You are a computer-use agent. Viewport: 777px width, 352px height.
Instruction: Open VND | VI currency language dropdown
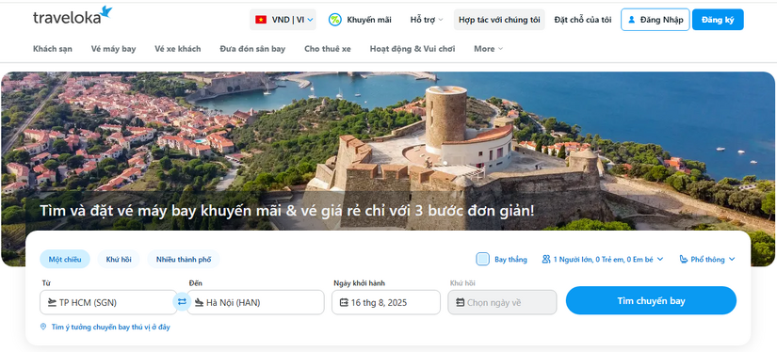click(283, 20)
